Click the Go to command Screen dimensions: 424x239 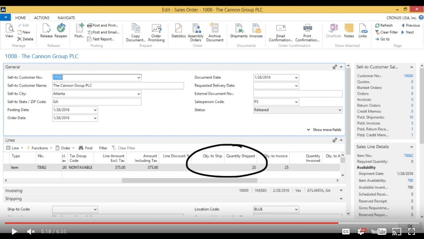pyautogui.click(x=382, y=39)
